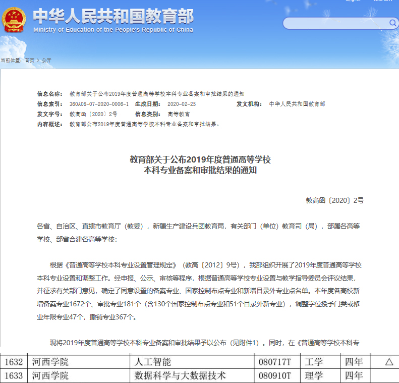The image size is (399, 383).
Task: Click the issuing agency 中华人民共和国教育部 value
Action: (297, 104)
